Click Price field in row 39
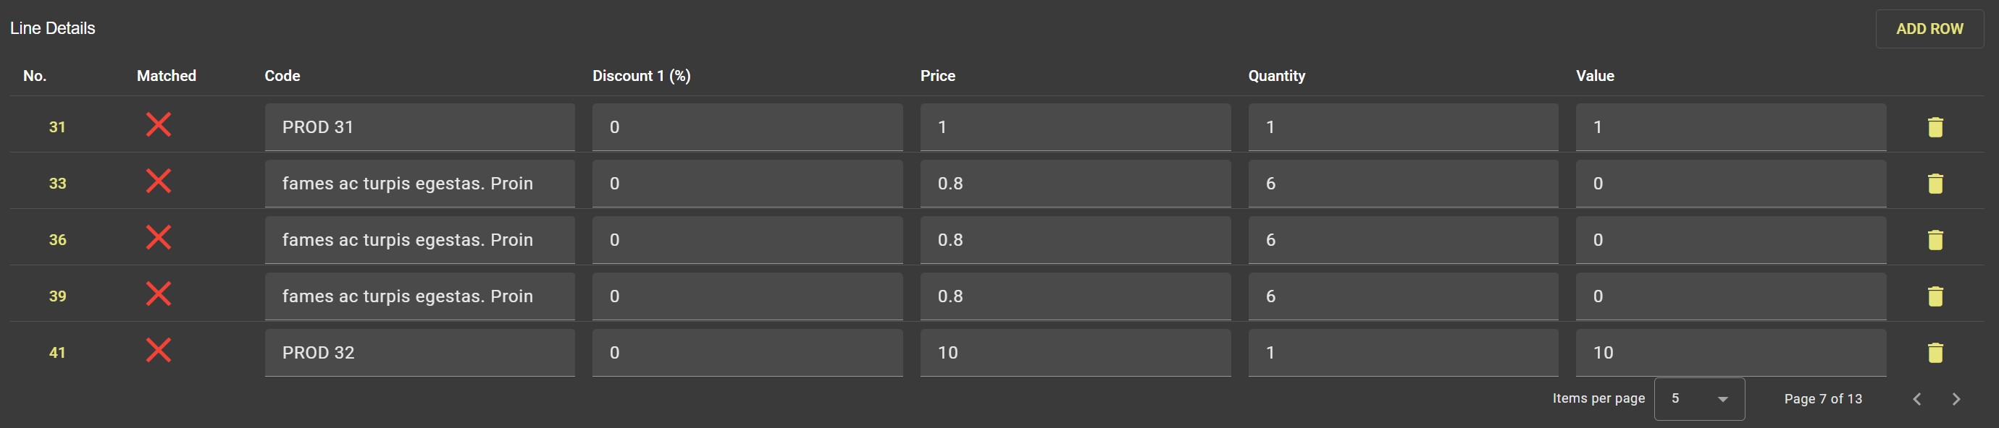This screenshot has height=428, width=1999. coord(1075,296)
